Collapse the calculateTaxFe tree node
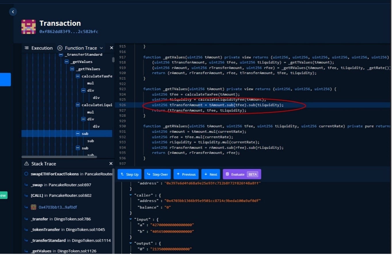 coord(78,76)
